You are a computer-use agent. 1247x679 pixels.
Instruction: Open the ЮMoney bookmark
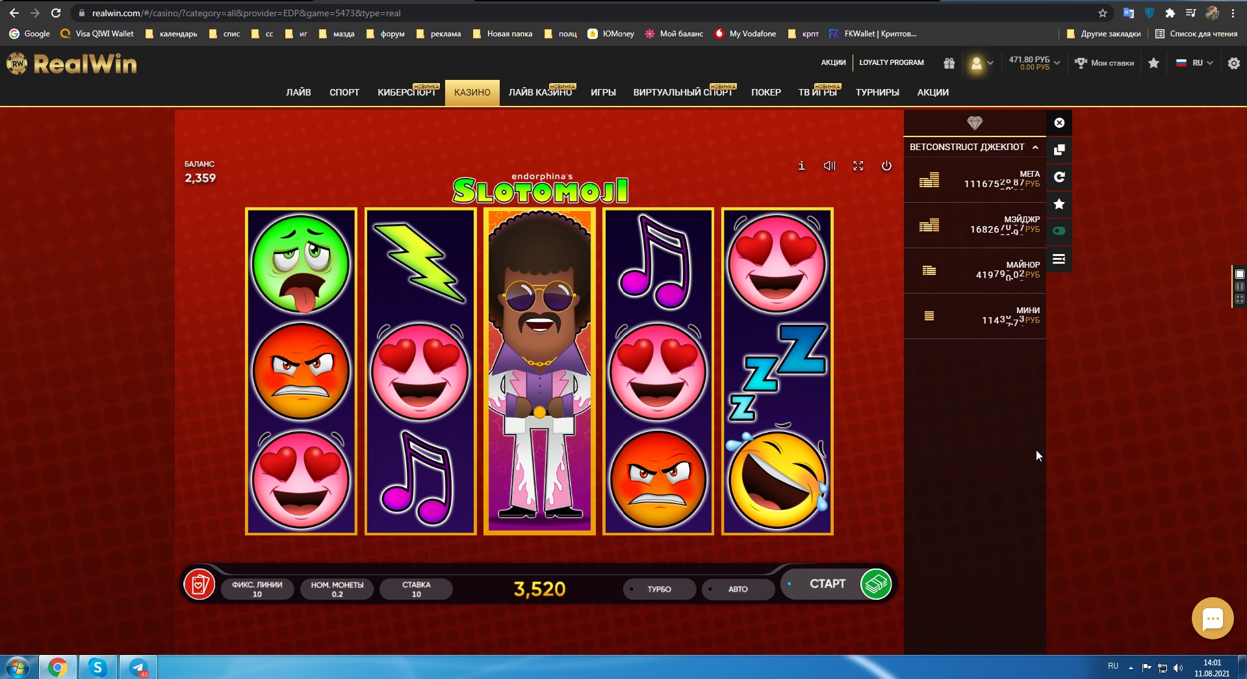(x=611, y=34)
